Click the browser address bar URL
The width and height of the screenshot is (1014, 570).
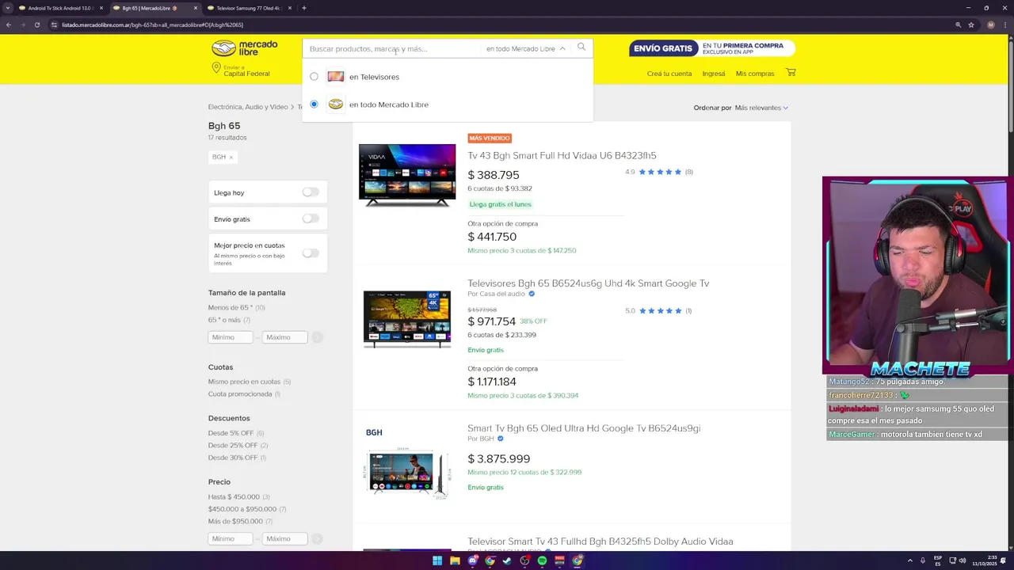pos(153,25)
